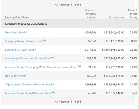
Task: Click the top All Holdings pagination label
Action: point(68,5)
